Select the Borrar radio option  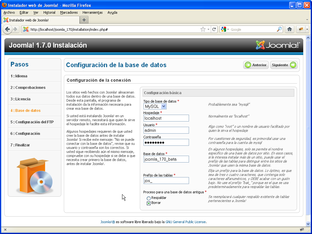click(x=149, y=203)
